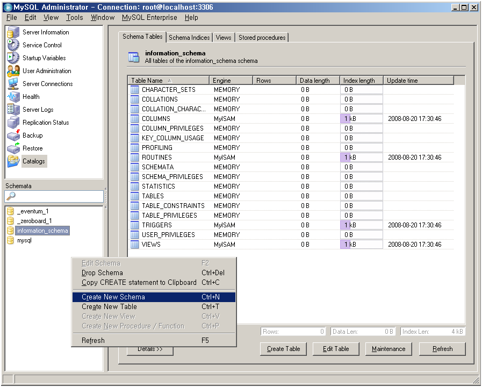Open the Tools menu

[75, 18]
